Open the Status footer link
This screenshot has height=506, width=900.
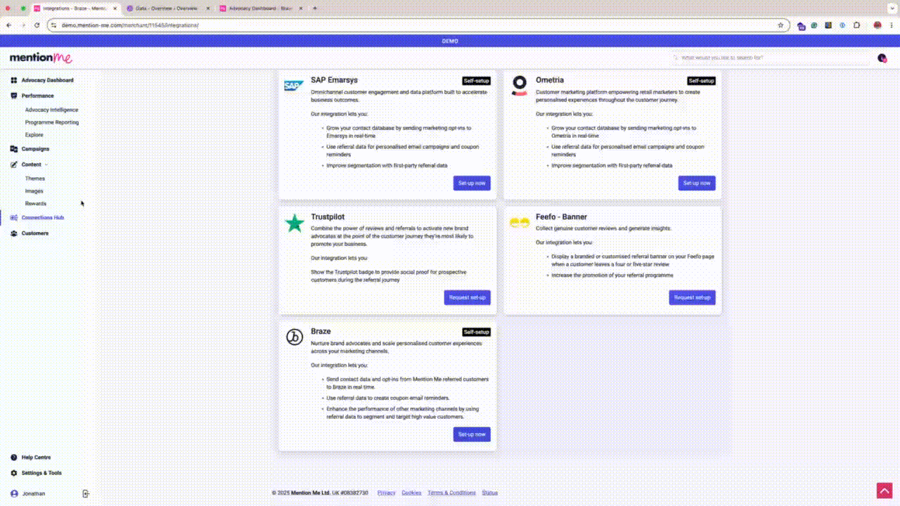[490, 493]
